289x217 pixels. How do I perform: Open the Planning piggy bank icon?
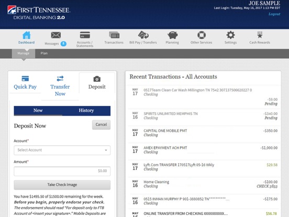click(172, 35)
